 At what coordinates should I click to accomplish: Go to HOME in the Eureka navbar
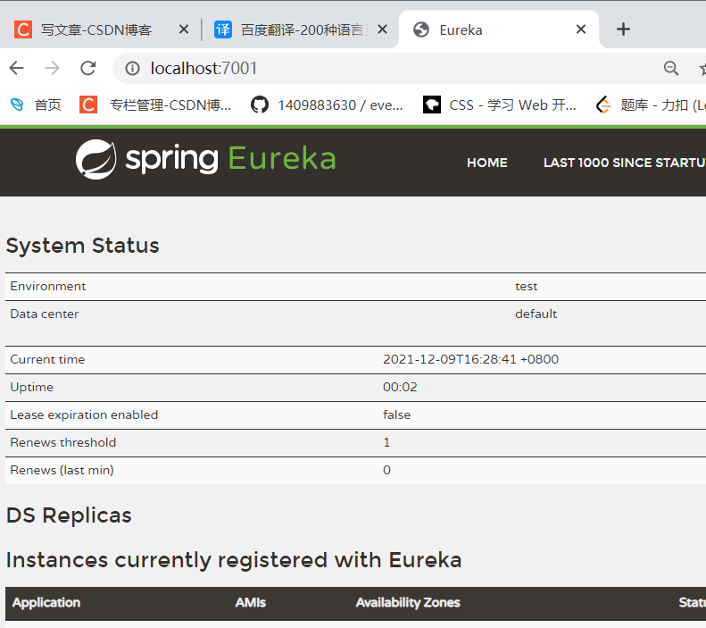pos(487,163)
